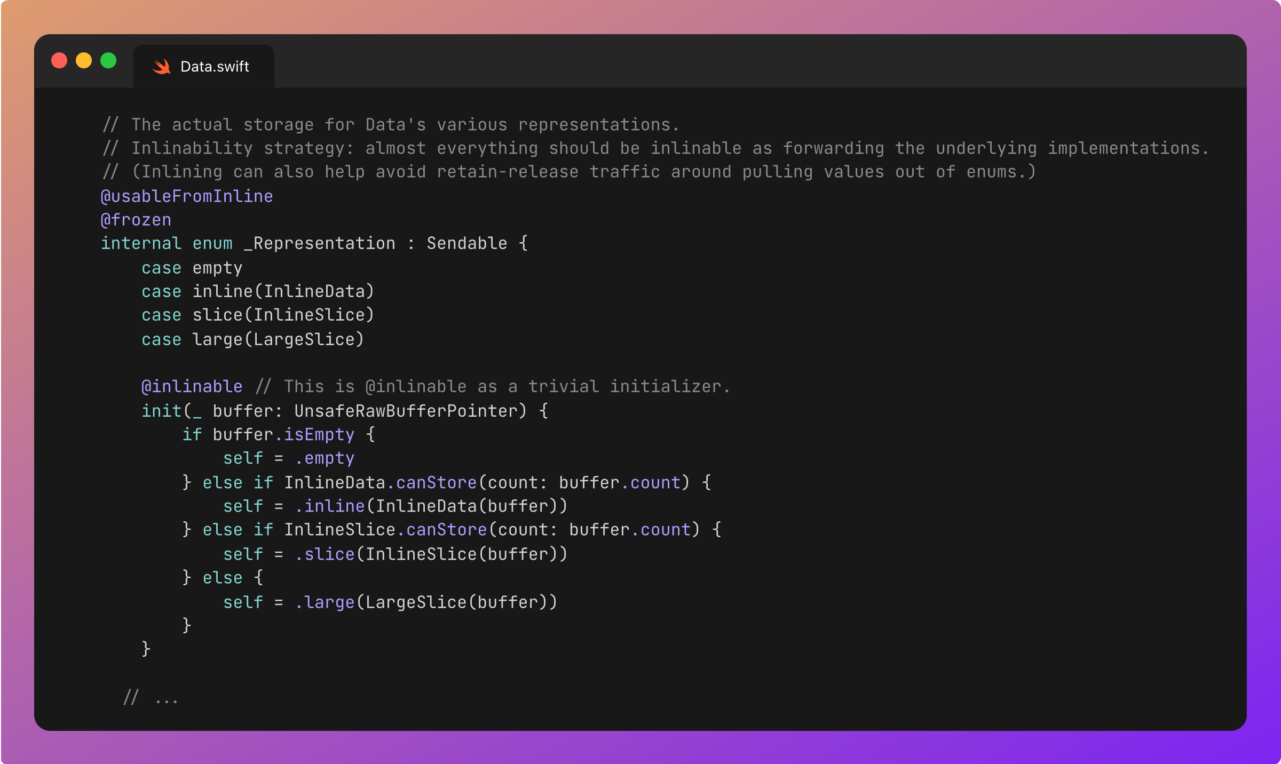The image size is (1281, 764).
Task: Select the Data.swift tab
Action: tap(215, 67)
